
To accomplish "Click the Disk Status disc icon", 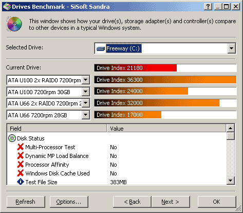I will point(12,138).
